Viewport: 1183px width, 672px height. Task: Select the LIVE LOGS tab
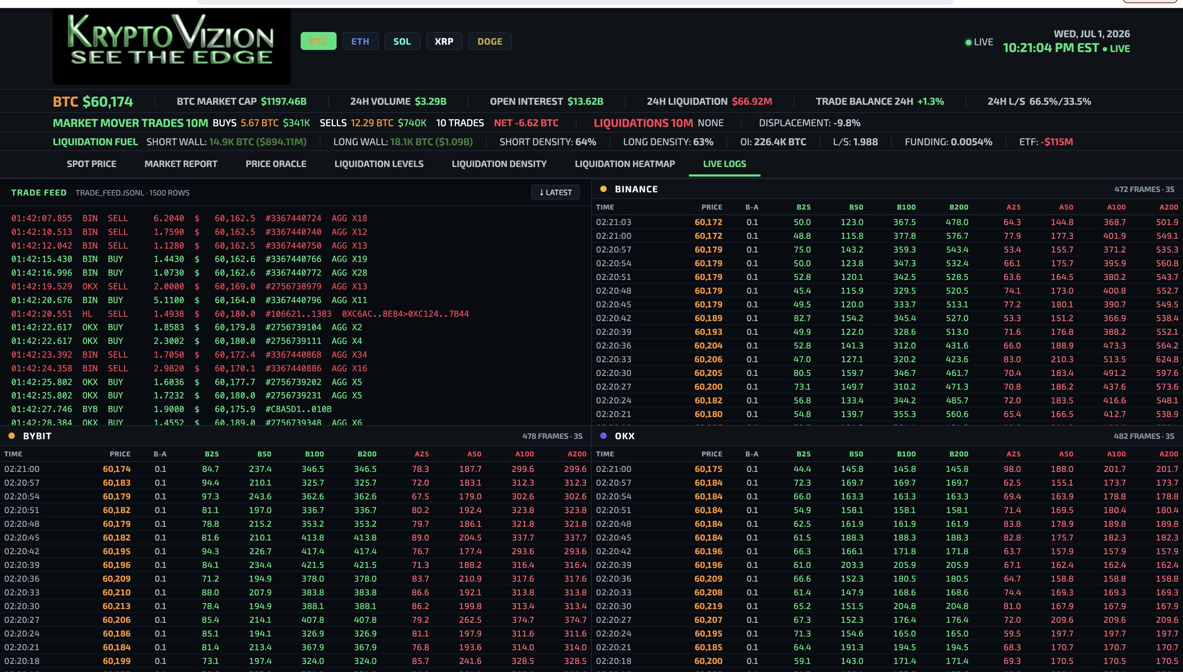tap(725, 164)
